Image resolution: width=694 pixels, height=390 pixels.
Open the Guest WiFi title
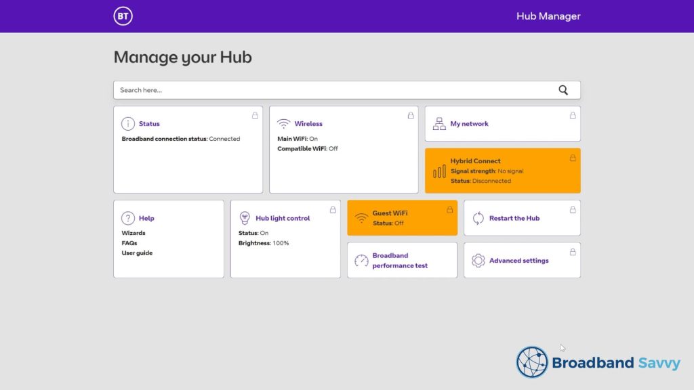390,213
